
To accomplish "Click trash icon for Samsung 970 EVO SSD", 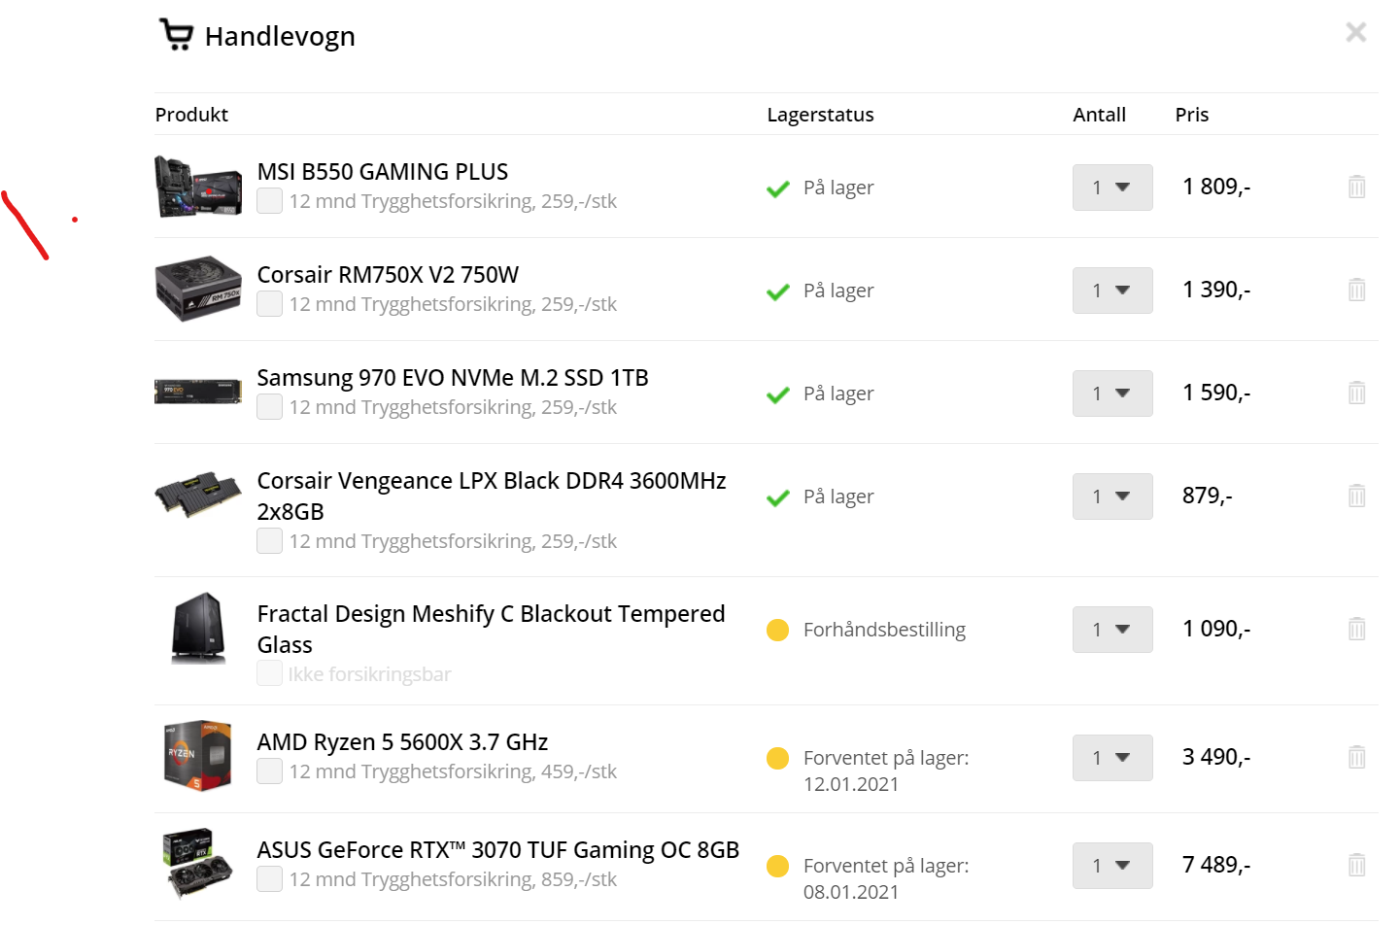I will pos(1357,393).
